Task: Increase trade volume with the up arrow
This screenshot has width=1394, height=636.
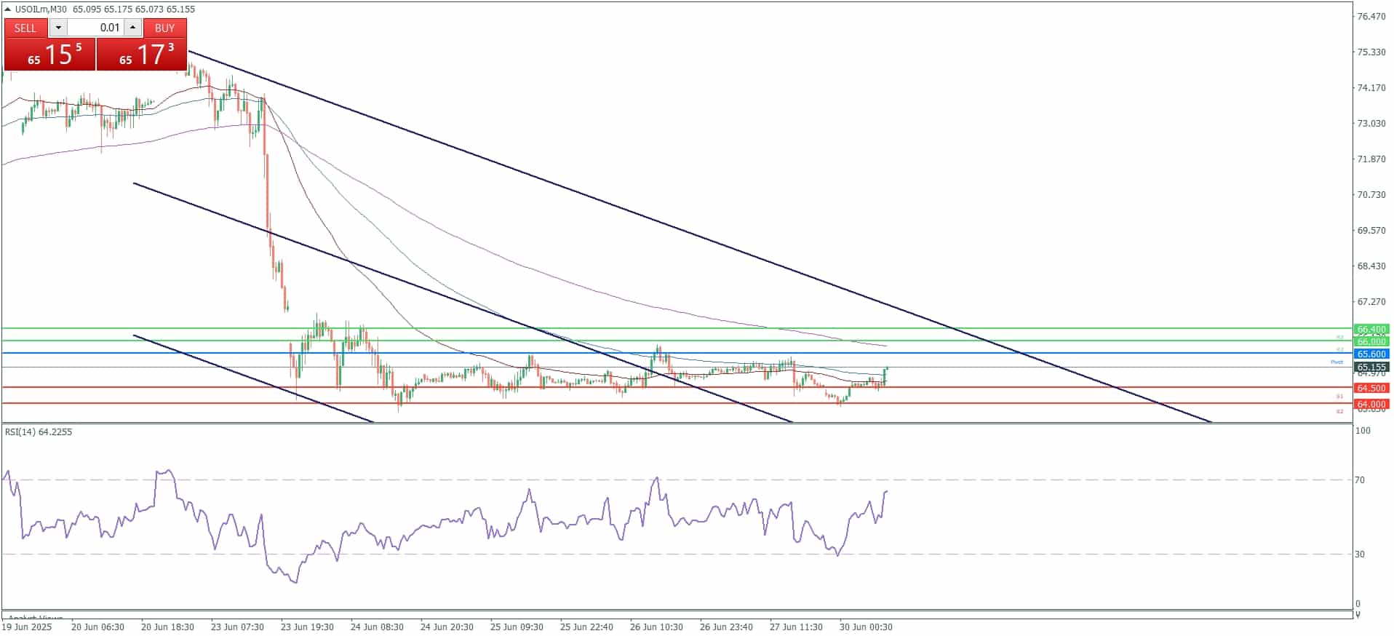Action: tap(132, 28)
